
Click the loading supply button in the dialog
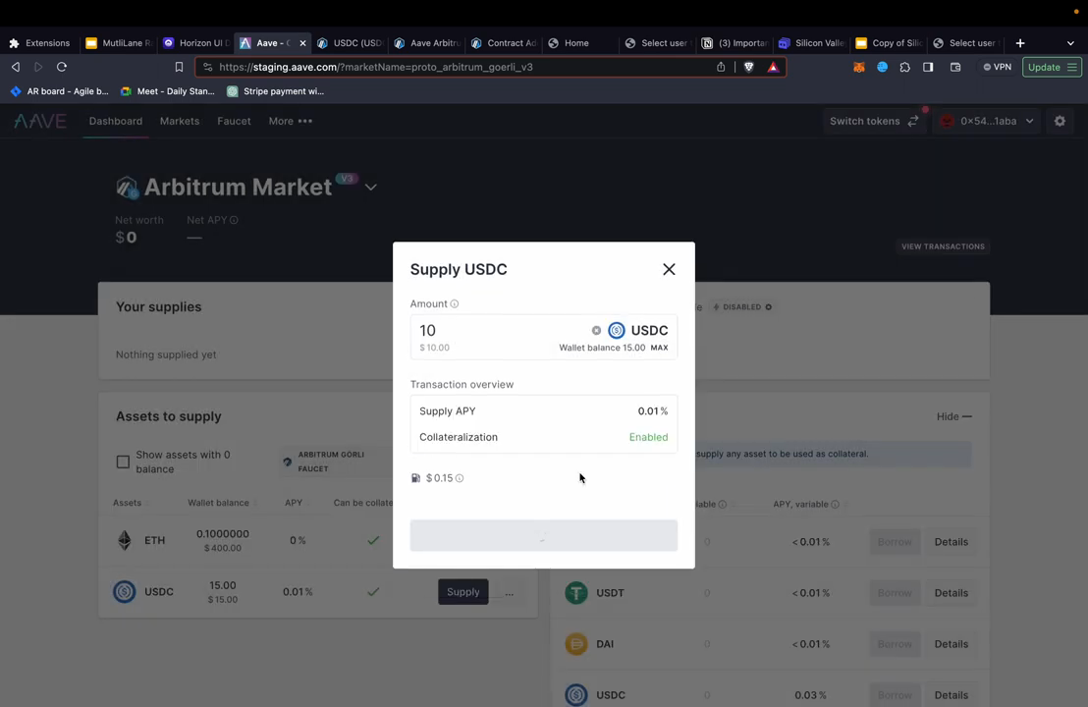point(543,535)
